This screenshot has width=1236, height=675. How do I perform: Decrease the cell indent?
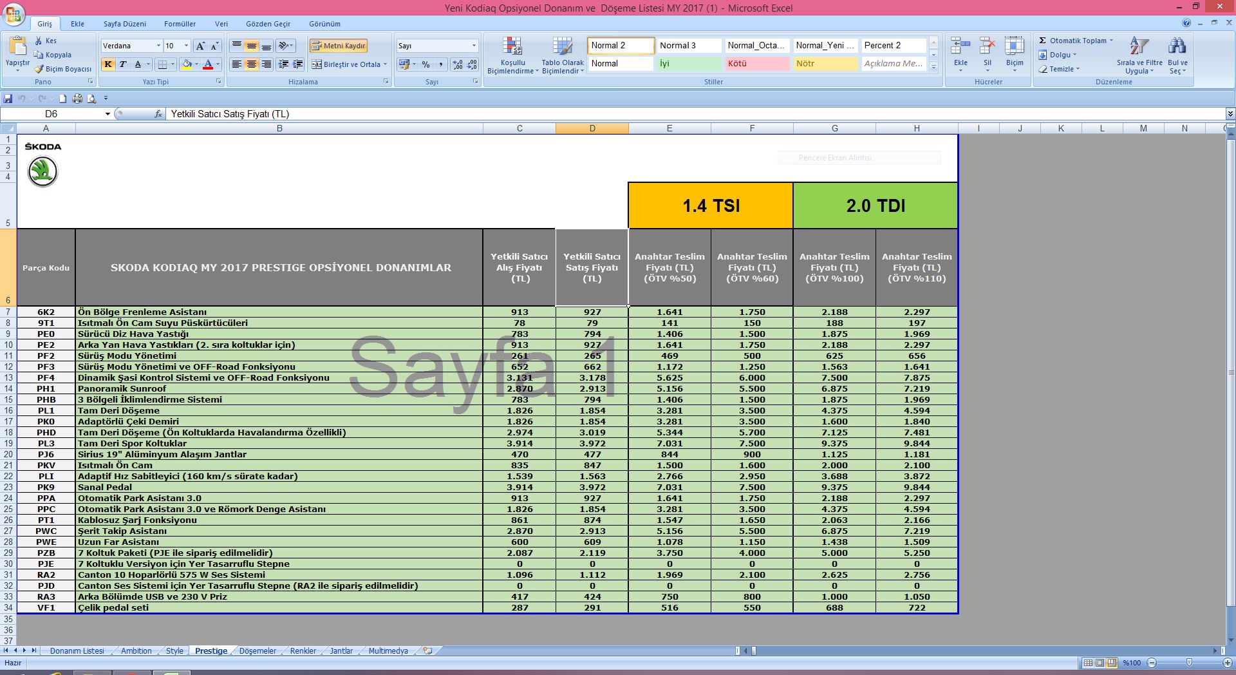tap(283, 64)
